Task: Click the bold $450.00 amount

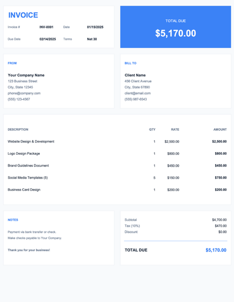Action: (x=221, y=166)
